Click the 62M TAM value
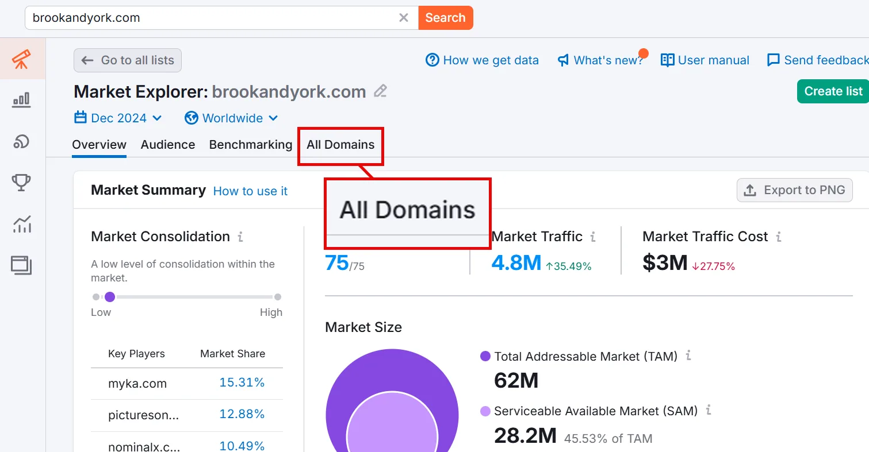This screenshot has width=869, height=452. (516, 380)
